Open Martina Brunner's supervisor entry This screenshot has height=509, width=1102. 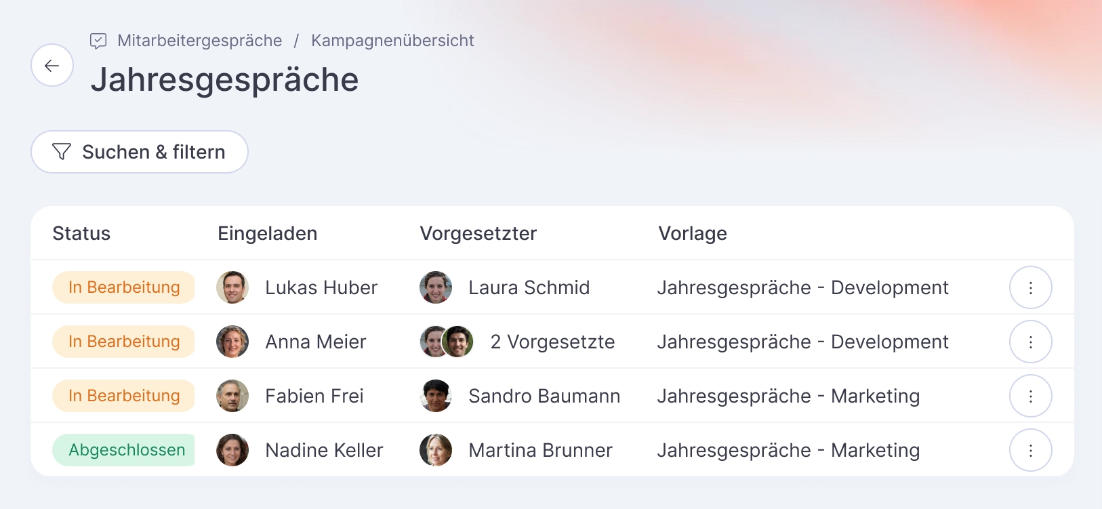[x=516, y=450]
